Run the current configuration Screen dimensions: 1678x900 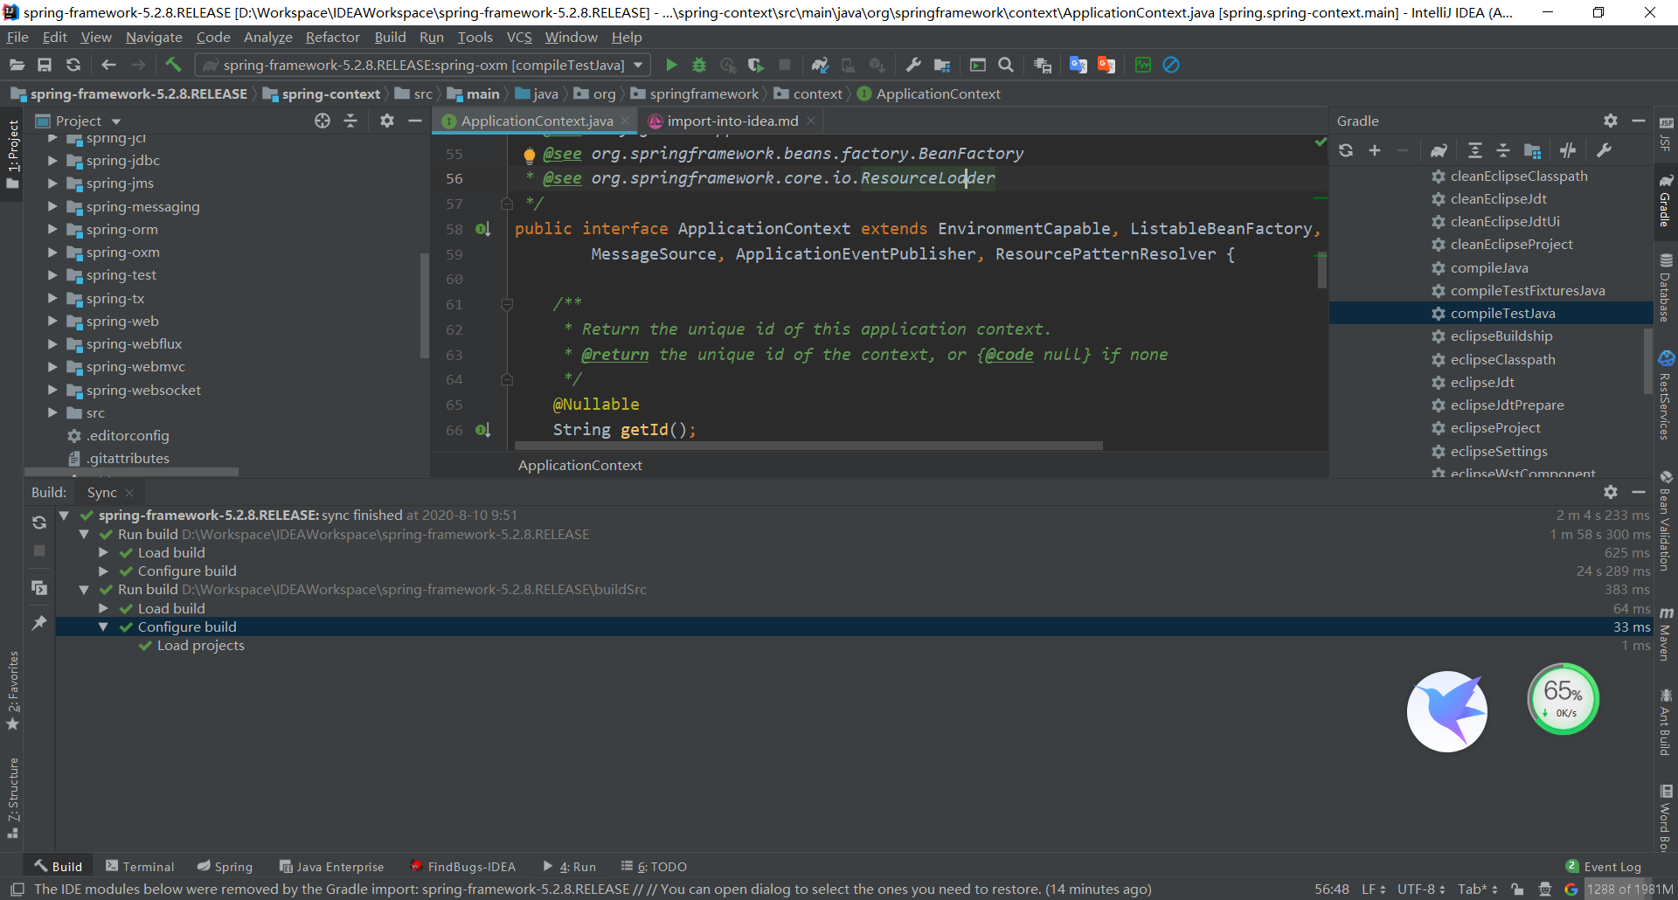click(x=671, y=65)
